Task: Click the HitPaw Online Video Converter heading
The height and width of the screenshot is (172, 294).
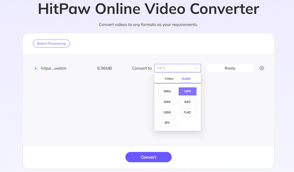Action: (x=149, y=9)
